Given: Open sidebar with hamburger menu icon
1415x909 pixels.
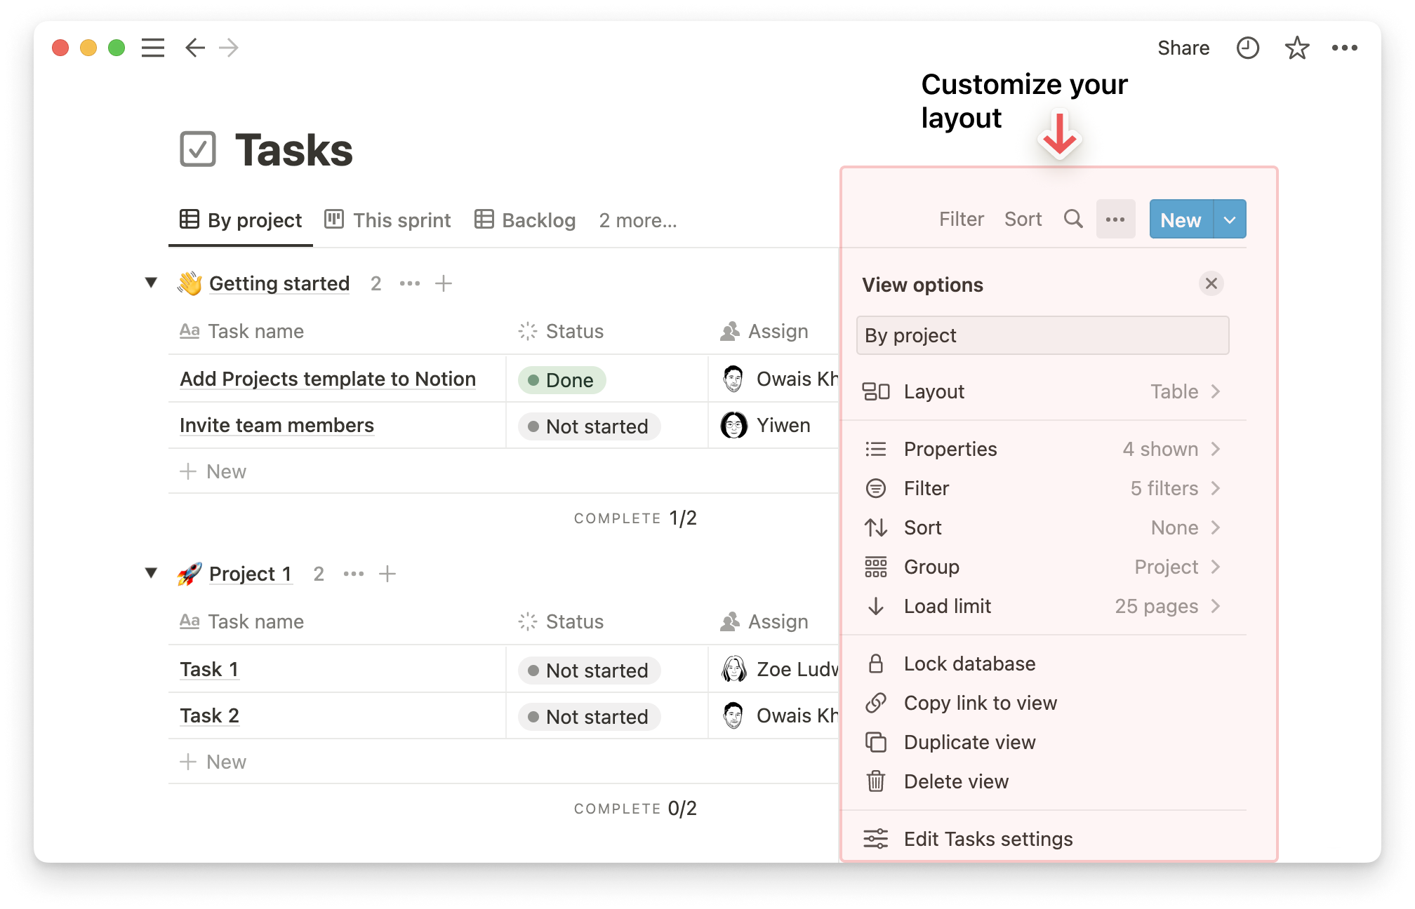Looking at the screenshot, I should [x=153, y=48].
